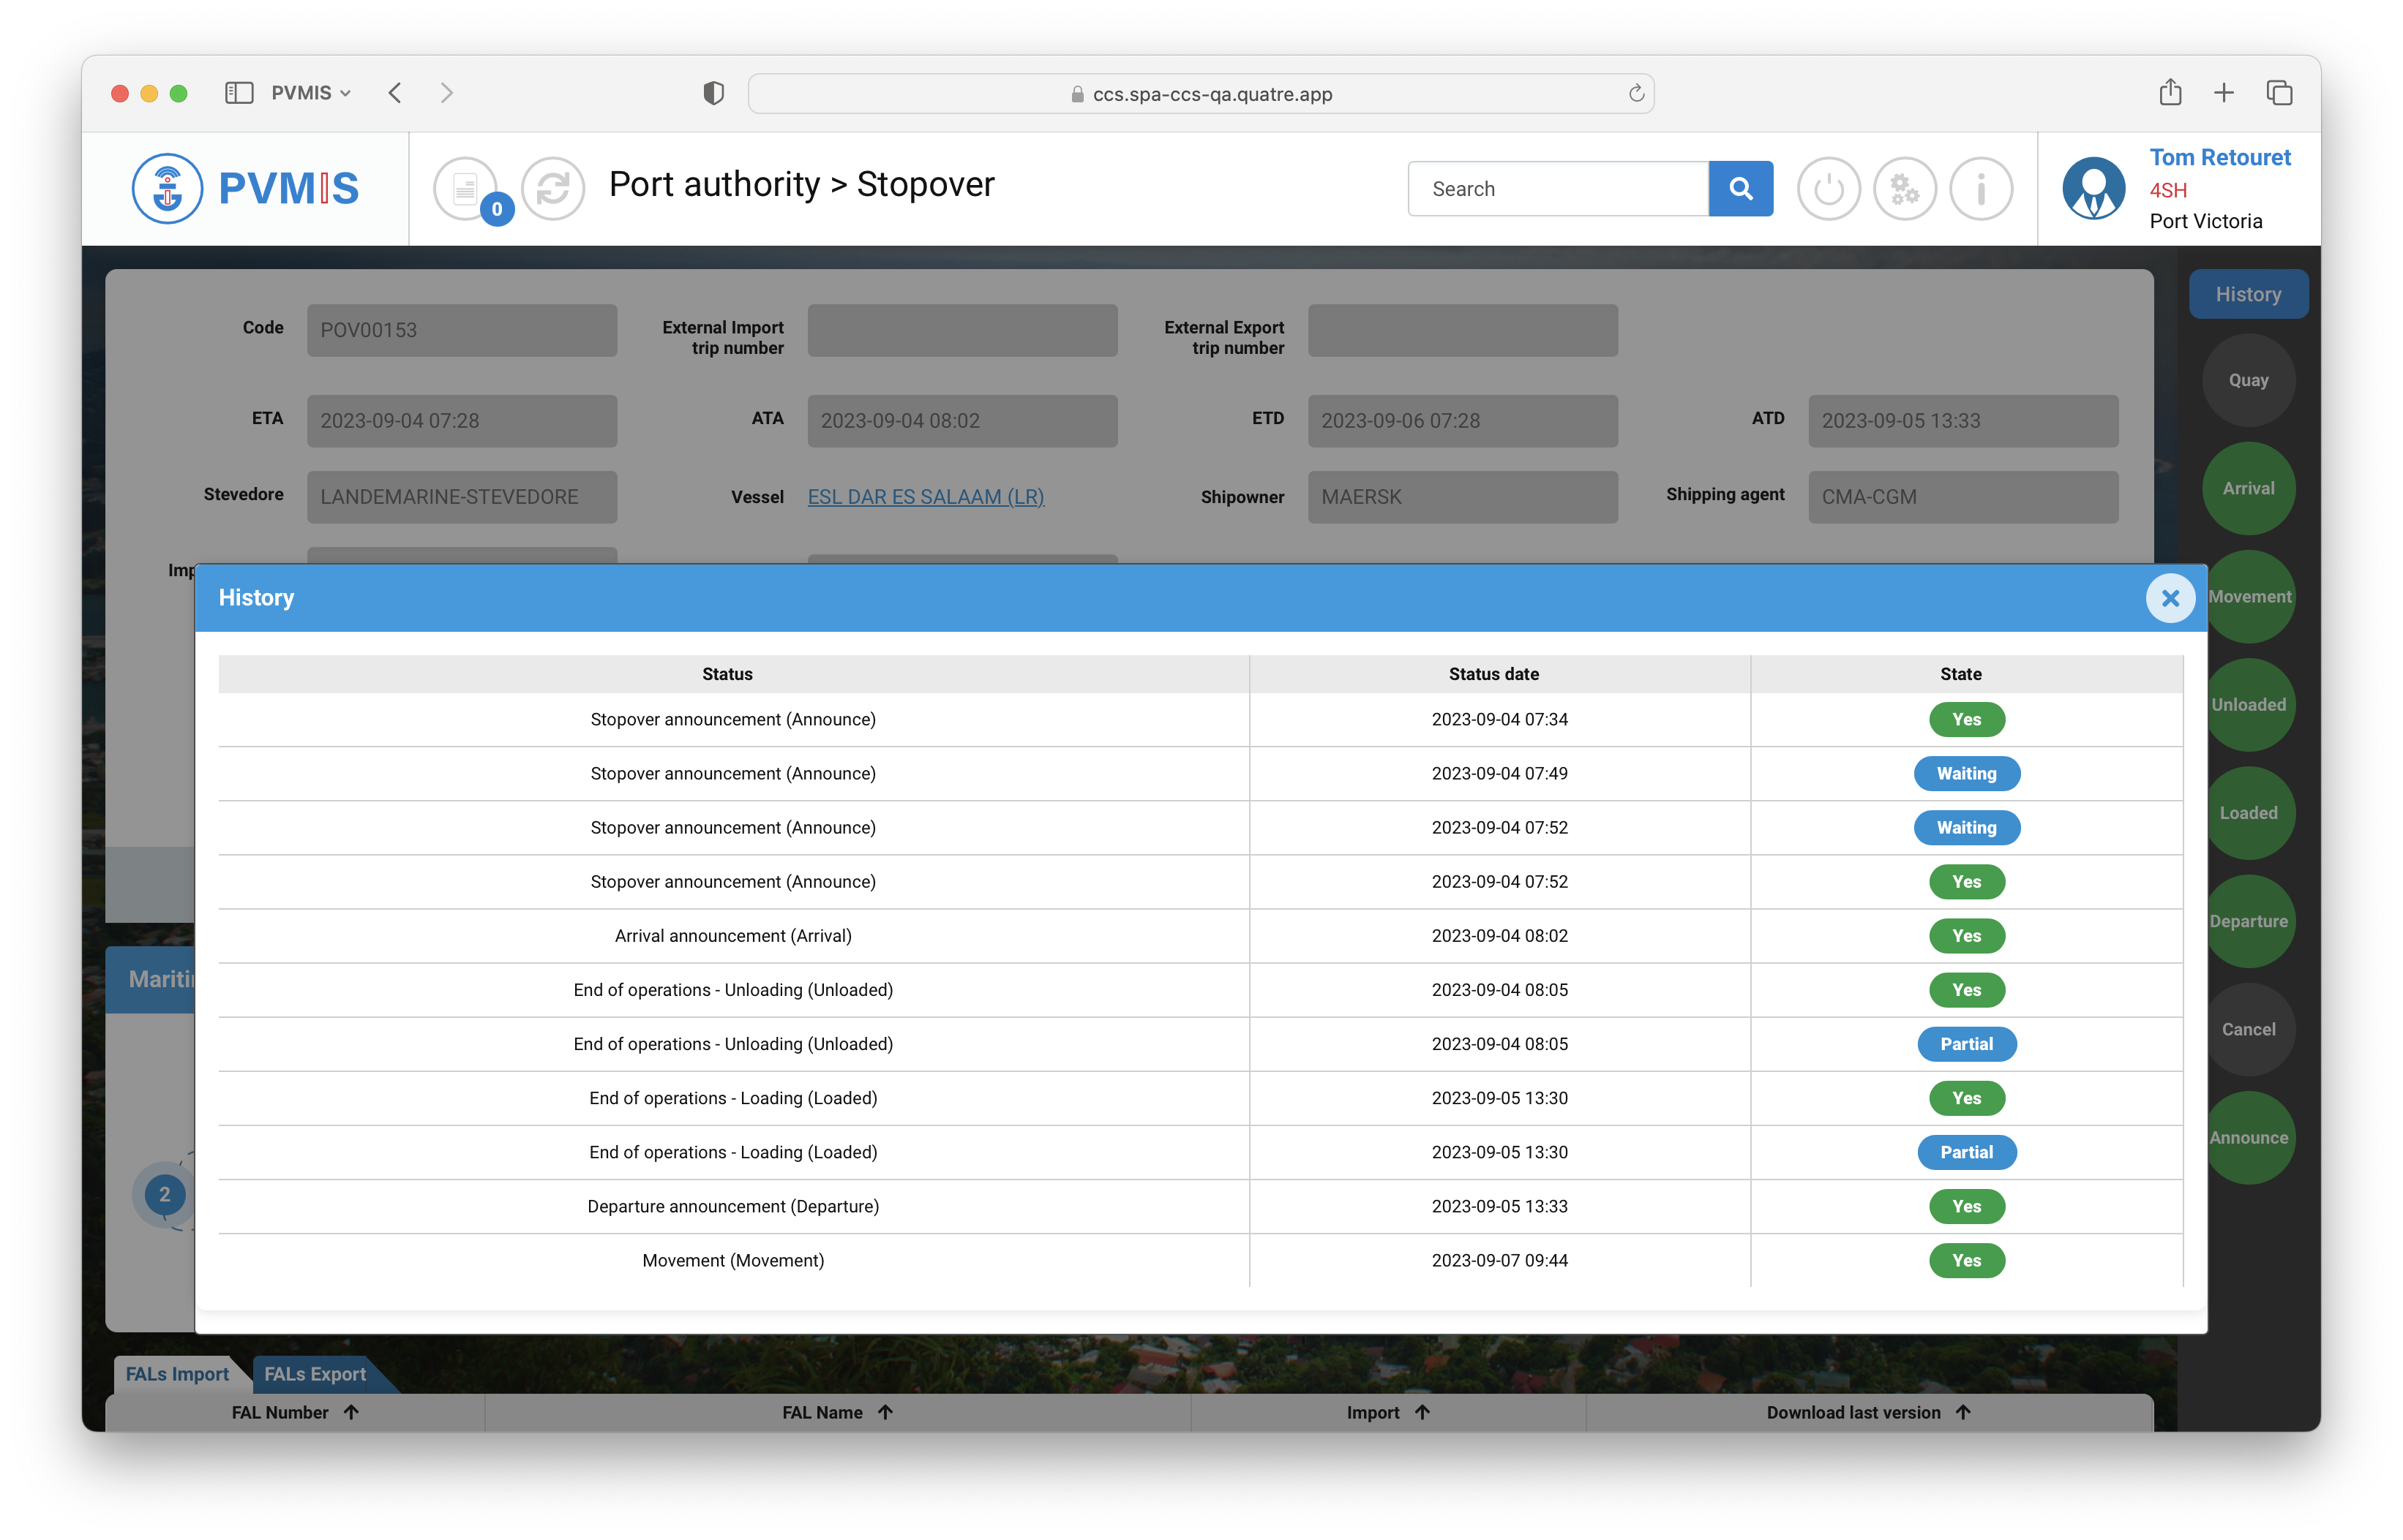
Task: Open the gears settings icon
Action: click(x=1904, y=188)
